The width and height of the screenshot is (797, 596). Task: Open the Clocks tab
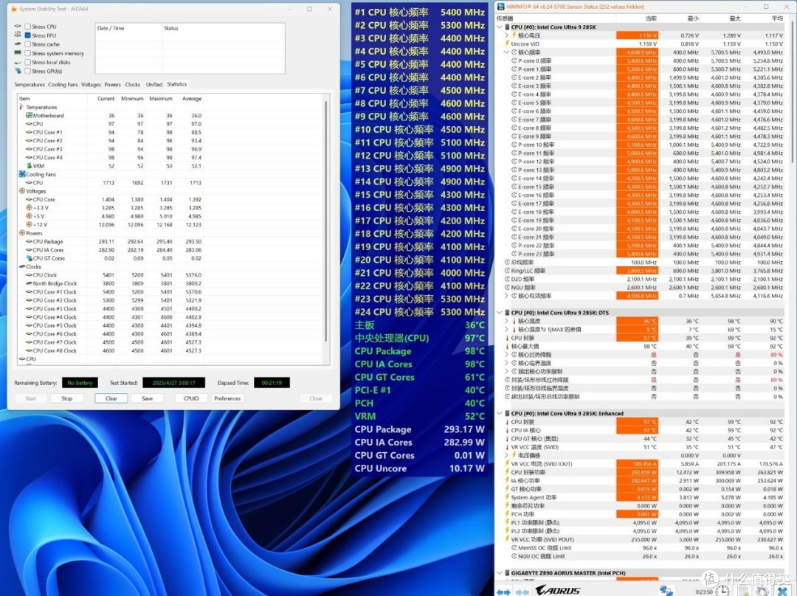tap(133, 84)
